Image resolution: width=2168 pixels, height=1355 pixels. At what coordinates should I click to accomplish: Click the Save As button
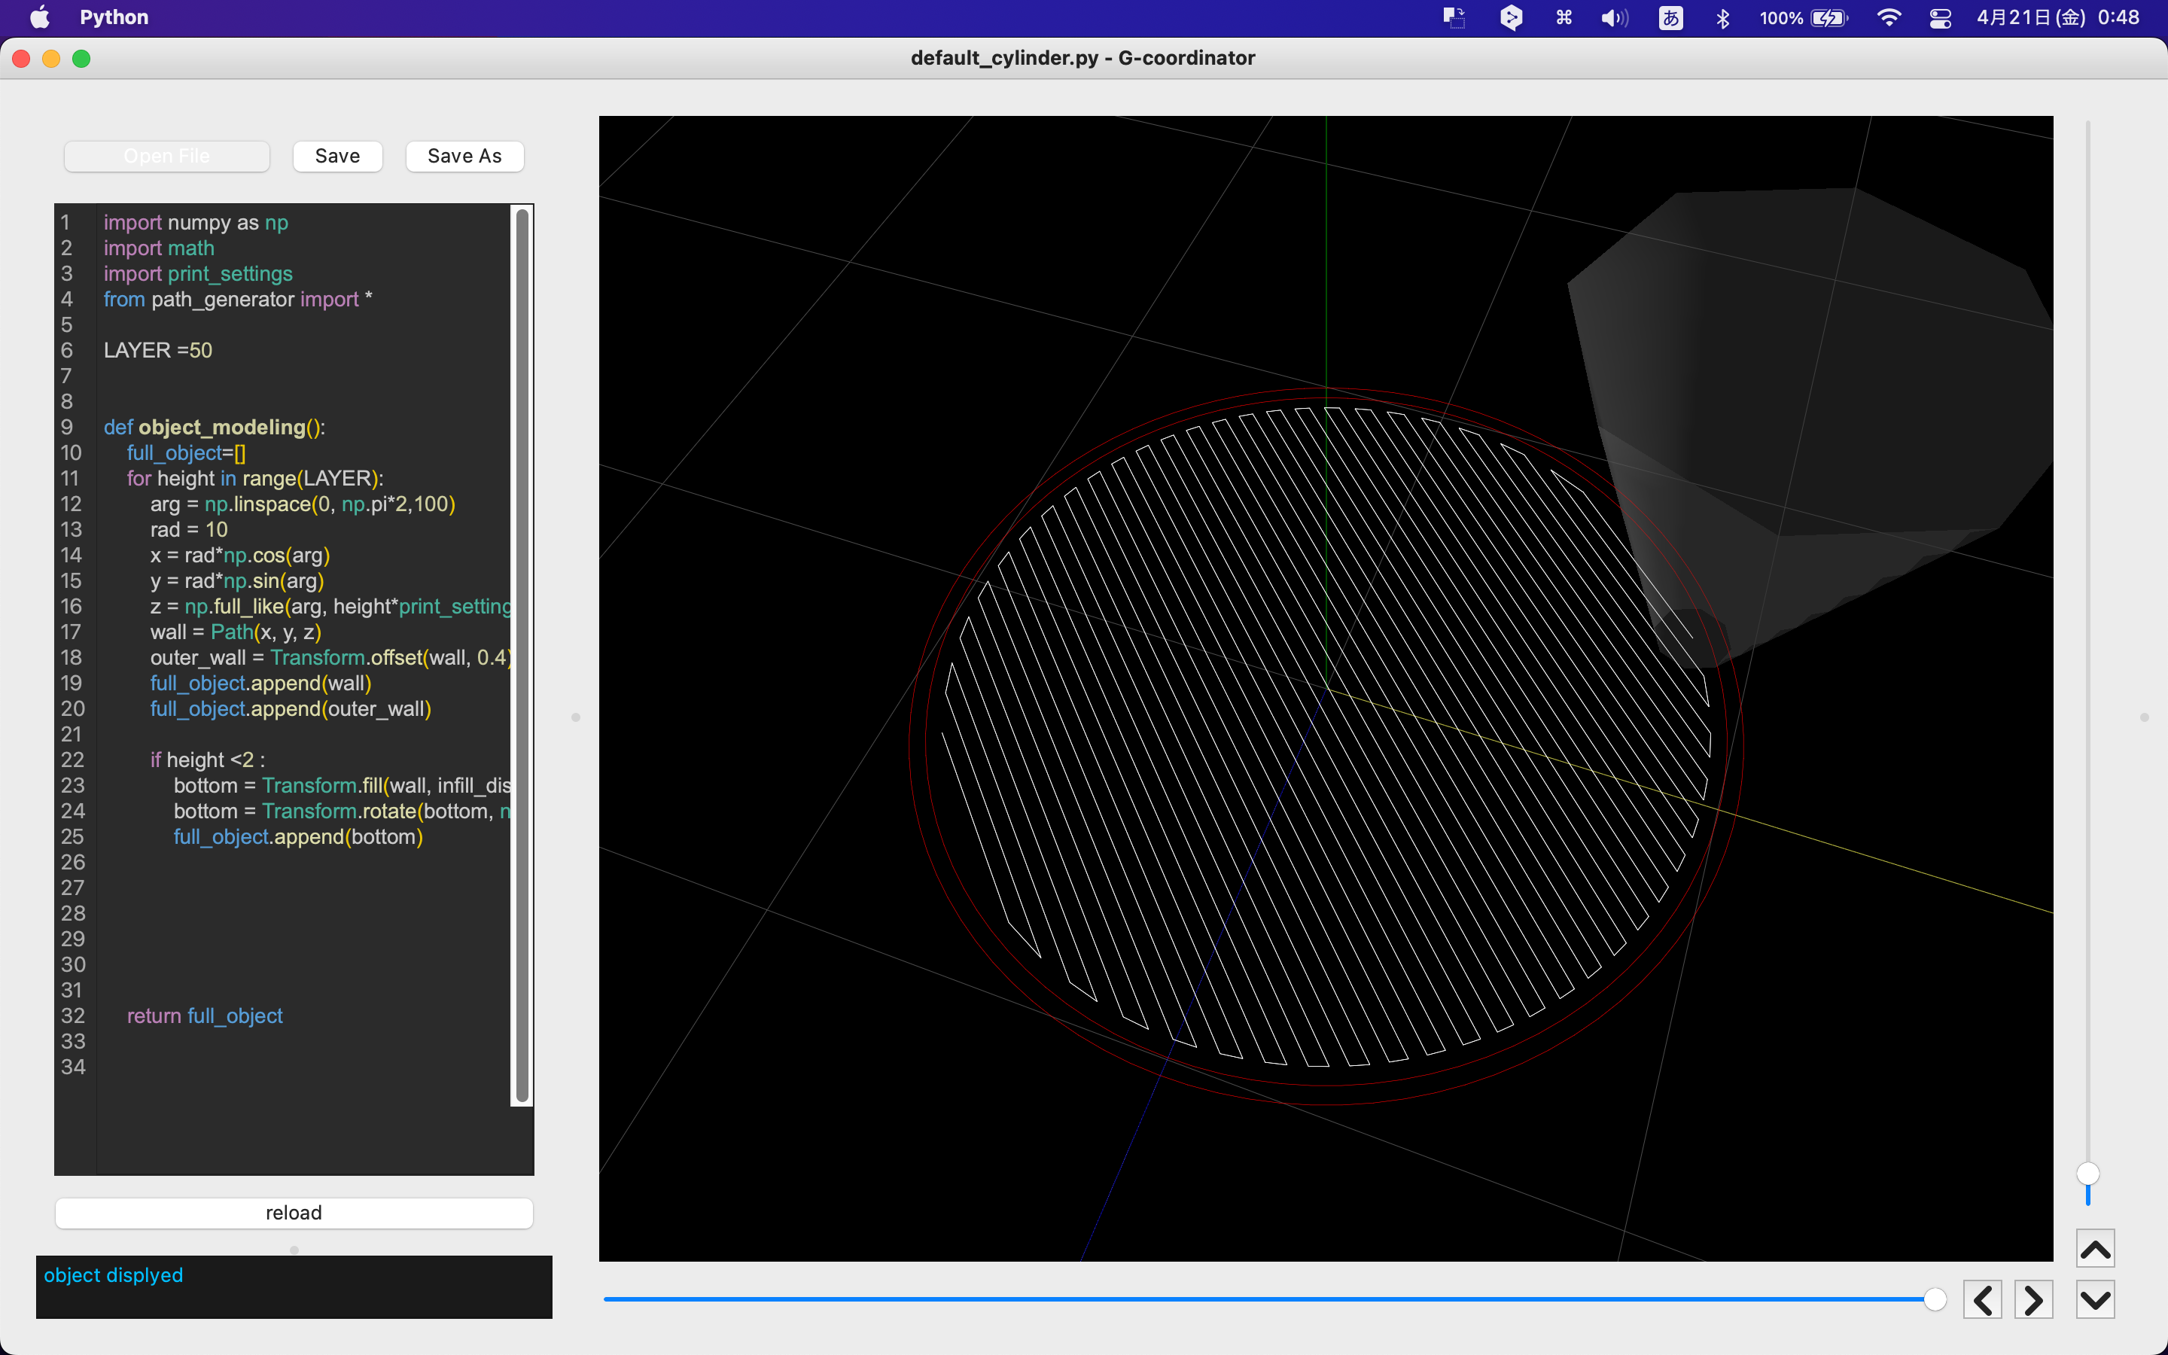[464, 155]
